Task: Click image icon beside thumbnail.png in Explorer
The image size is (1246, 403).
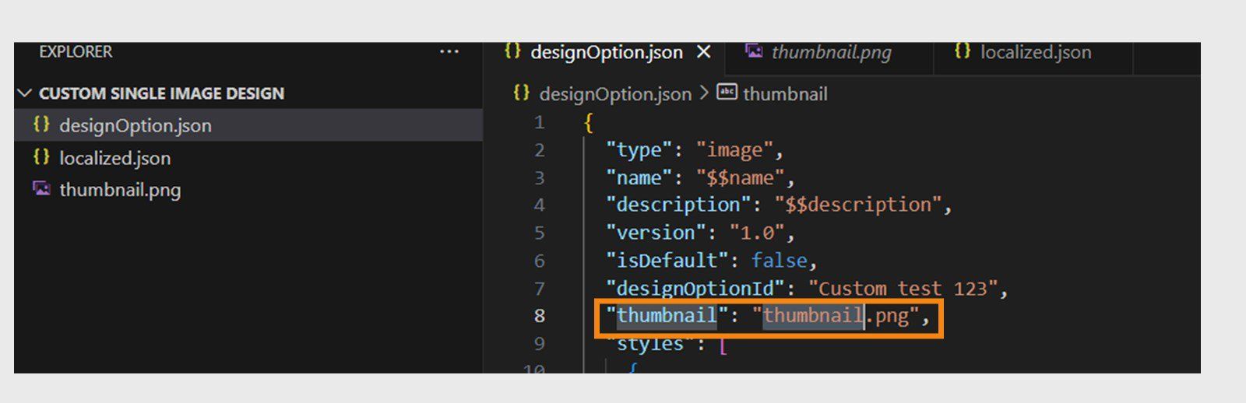Action: pos(41,189)
